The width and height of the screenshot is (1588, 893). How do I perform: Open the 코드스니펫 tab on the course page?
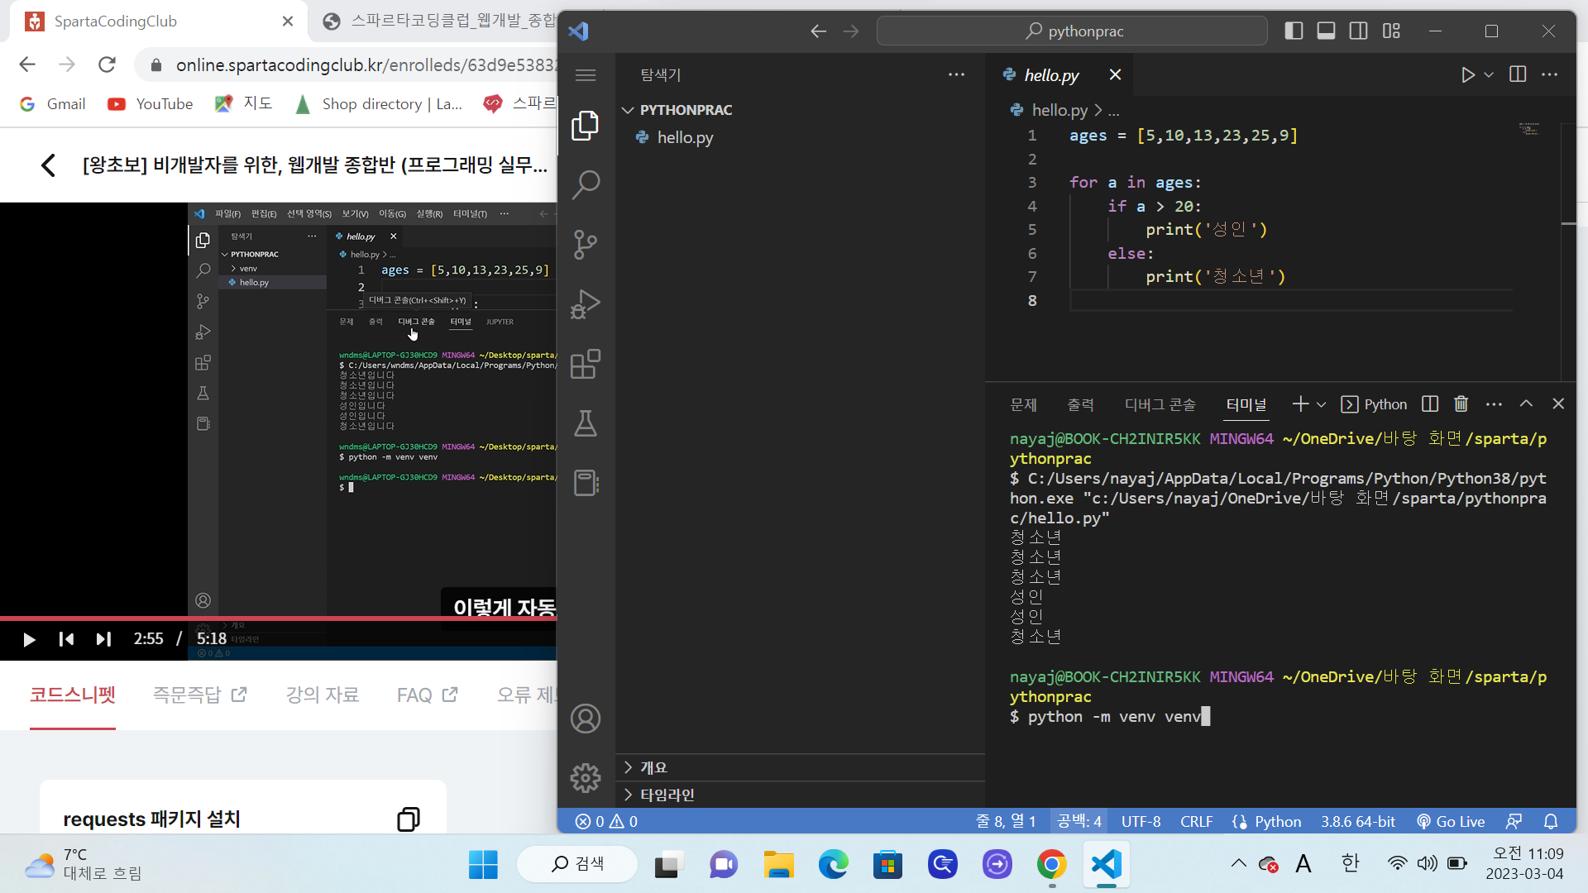(x=73, y=695)
